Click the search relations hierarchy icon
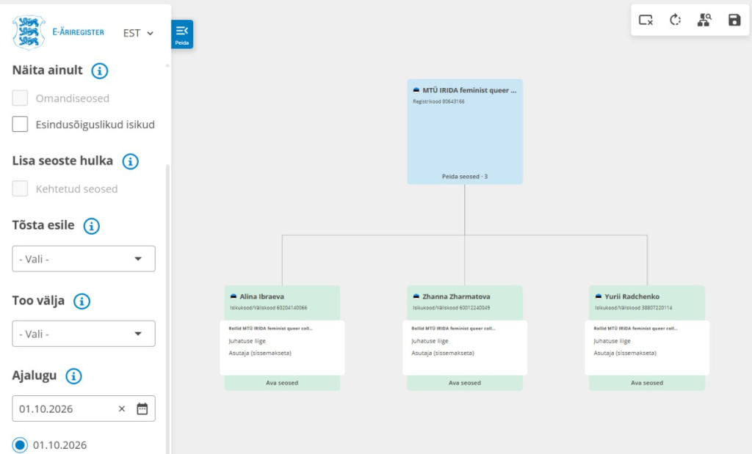752x454 pixels. [704, 20]
